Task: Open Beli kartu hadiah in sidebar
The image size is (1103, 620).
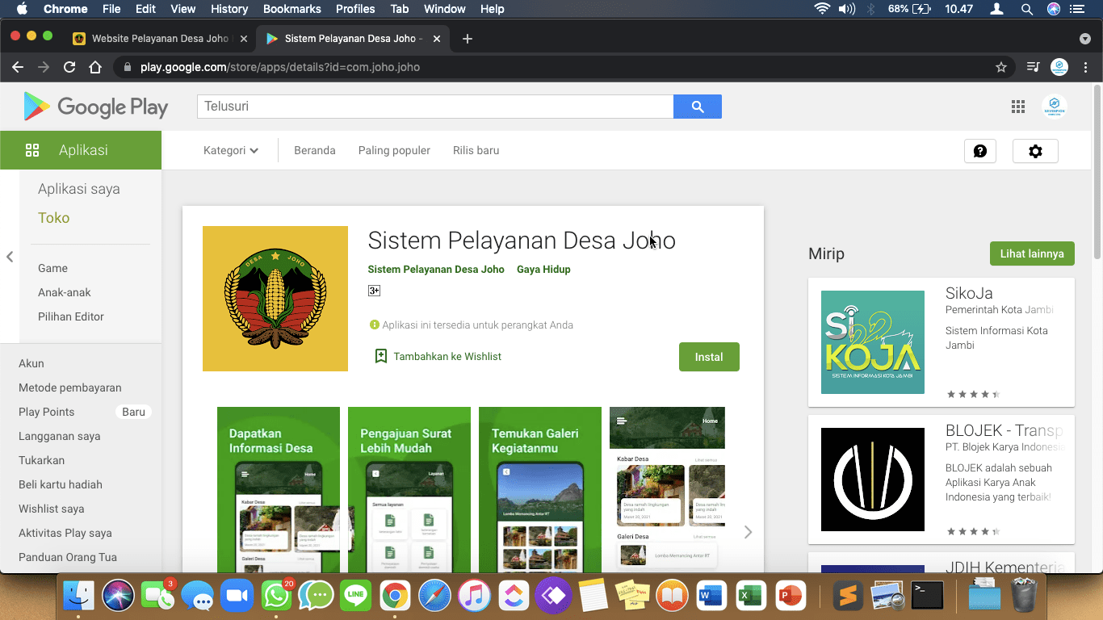Action: (61, 484)
